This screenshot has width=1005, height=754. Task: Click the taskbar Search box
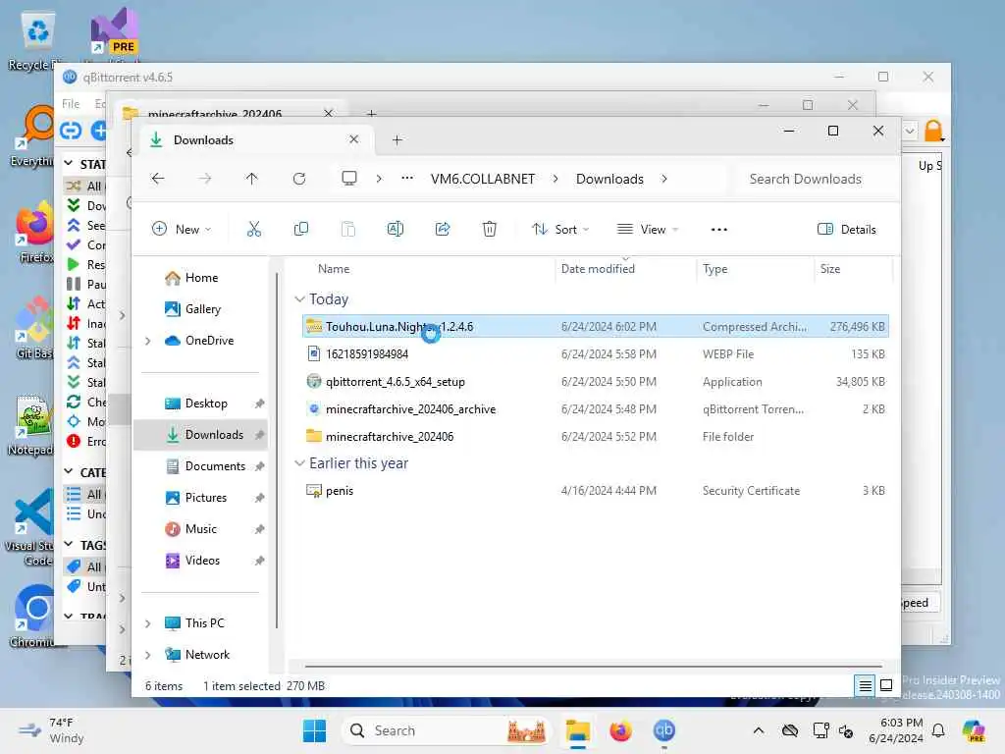pos(447,730)
